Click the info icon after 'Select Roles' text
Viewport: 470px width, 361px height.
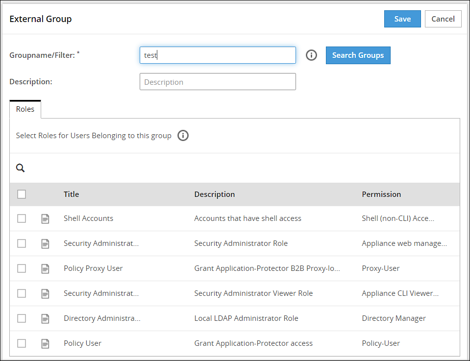point(183,135)
